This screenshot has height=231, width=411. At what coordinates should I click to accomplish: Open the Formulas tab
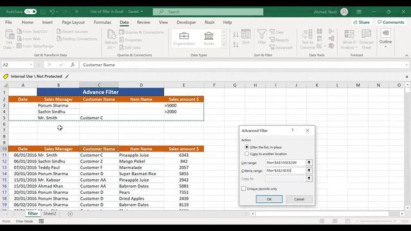pyautogui.click(x=103, y=22)
